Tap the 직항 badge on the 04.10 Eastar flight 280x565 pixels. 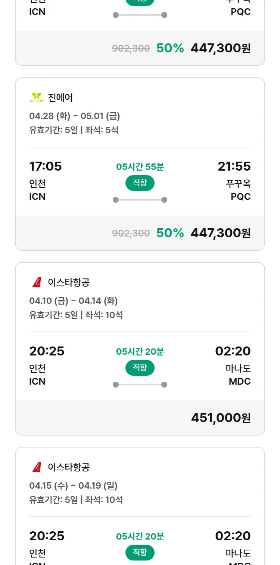[x=140, y=368]
